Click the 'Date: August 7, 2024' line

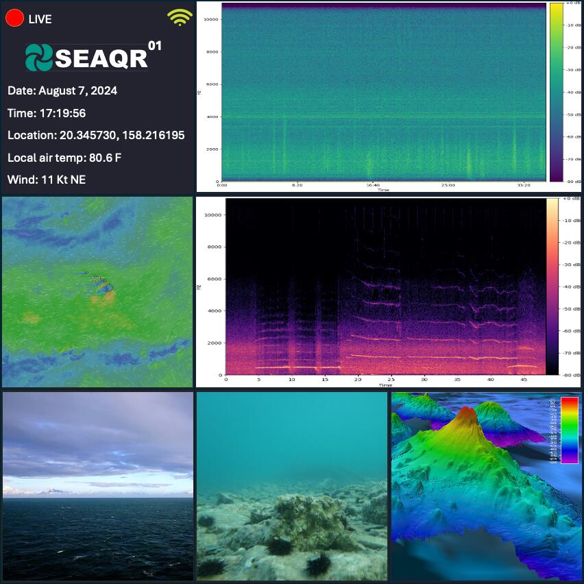click(62, 90)
